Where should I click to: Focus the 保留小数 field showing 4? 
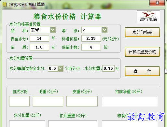[91, 47]
